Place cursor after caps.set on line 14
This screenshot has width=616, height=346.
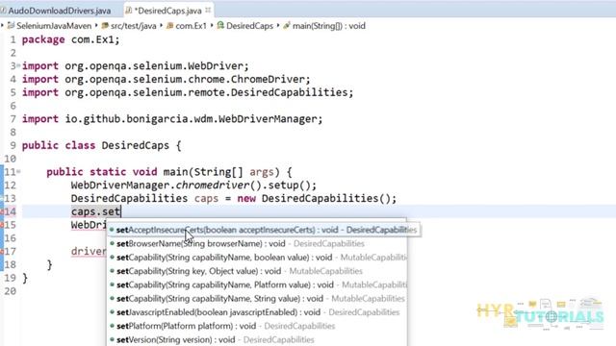click(120, 211)
